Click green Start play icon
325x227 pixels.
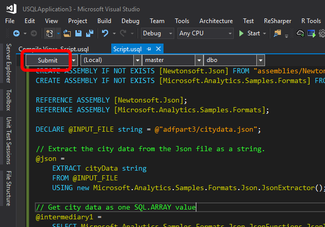(x=241, y=33)
